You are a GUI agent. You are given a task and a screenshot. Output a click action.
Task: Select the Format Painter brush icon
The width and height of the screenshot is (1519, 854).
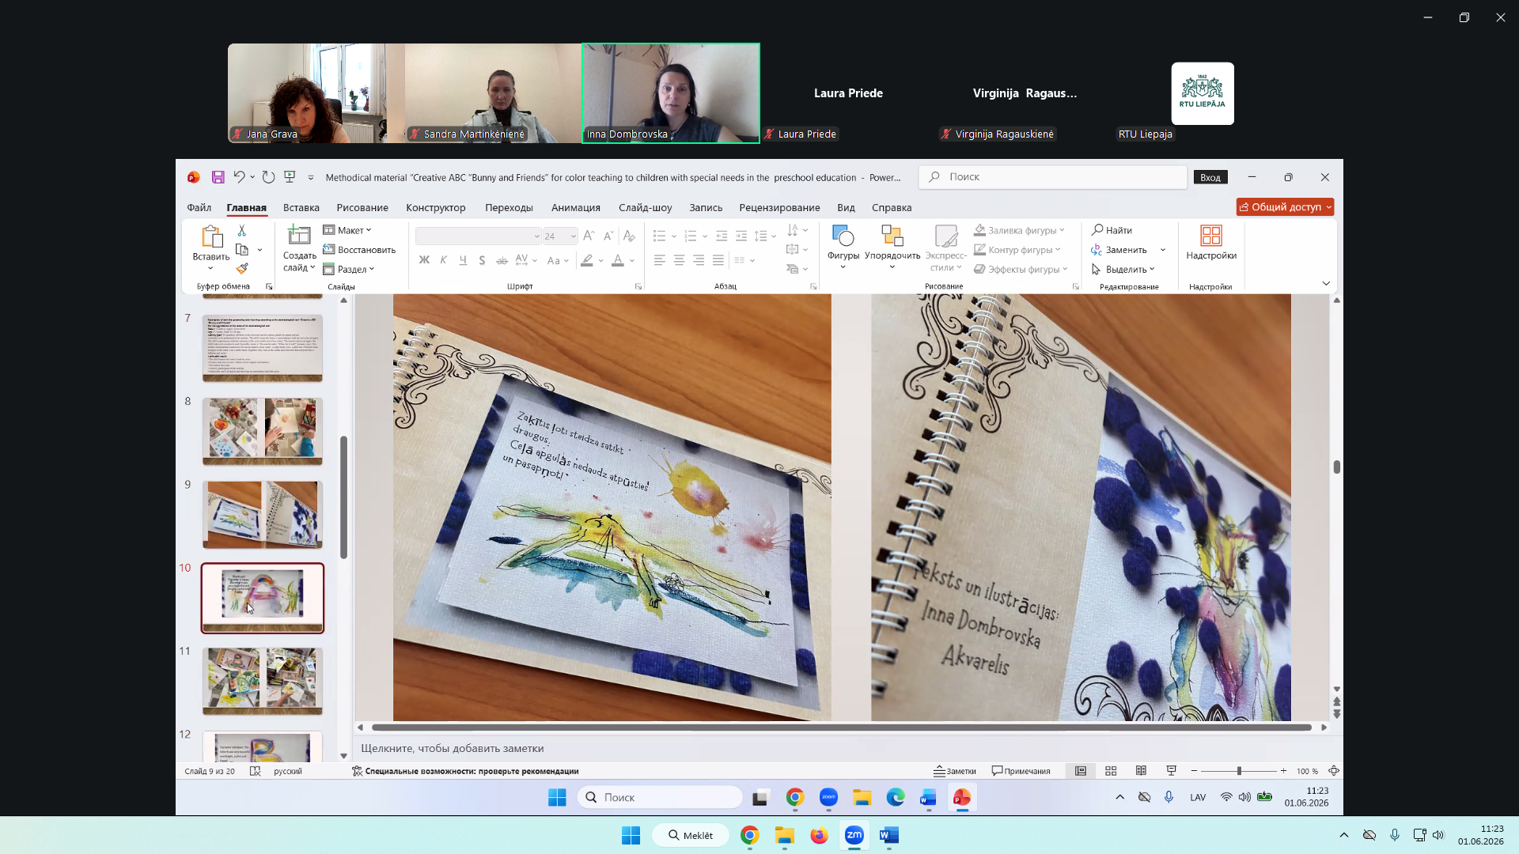[x=242, y=269]
